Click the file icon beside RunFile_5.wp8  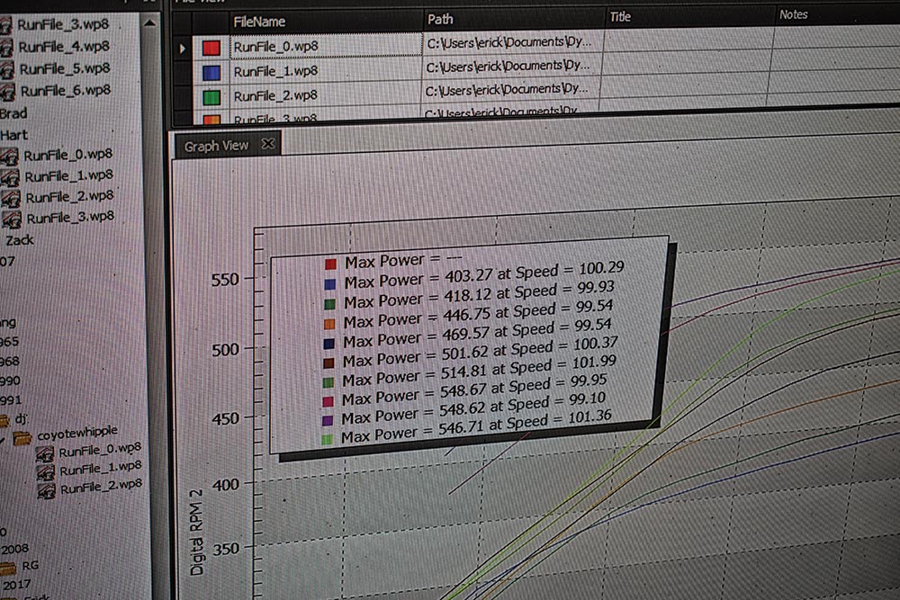coord(6,69)
